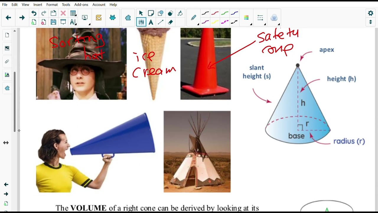The height and width of the screenshot is (213, 378).
Task: Open the add-ons puzzle piece in the top toolbar
Action: (128, 18)
